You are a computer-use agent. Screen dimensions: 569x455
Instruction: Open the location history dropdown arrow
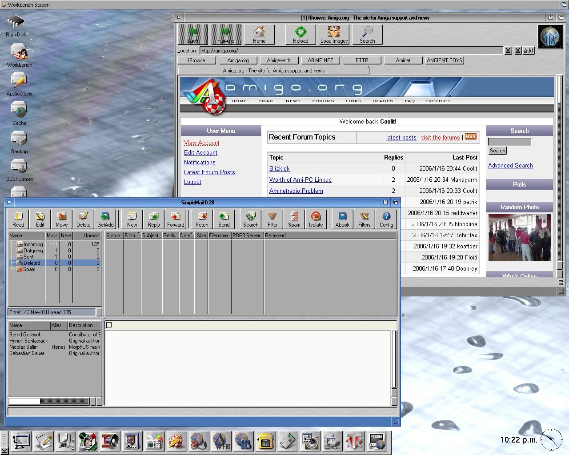508,51
